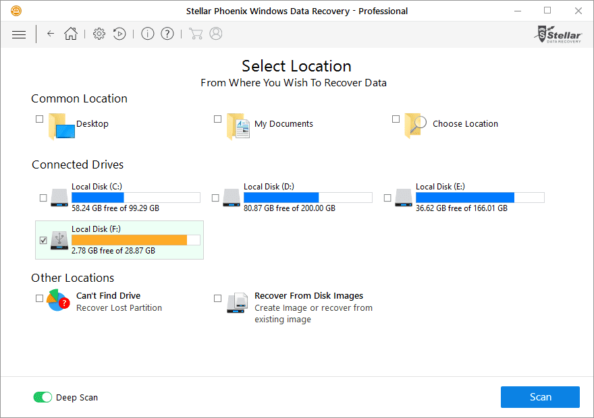Open the Home screen icon
Image resolution: width=594 pixels, height=418 pixels.
coord(71,34)
